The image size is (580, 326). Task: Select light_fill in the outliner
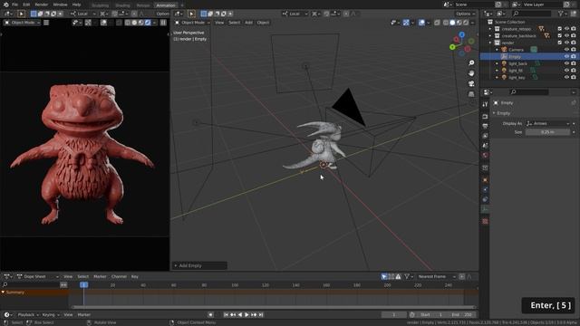pyautogui.click(x=516, y=71)
